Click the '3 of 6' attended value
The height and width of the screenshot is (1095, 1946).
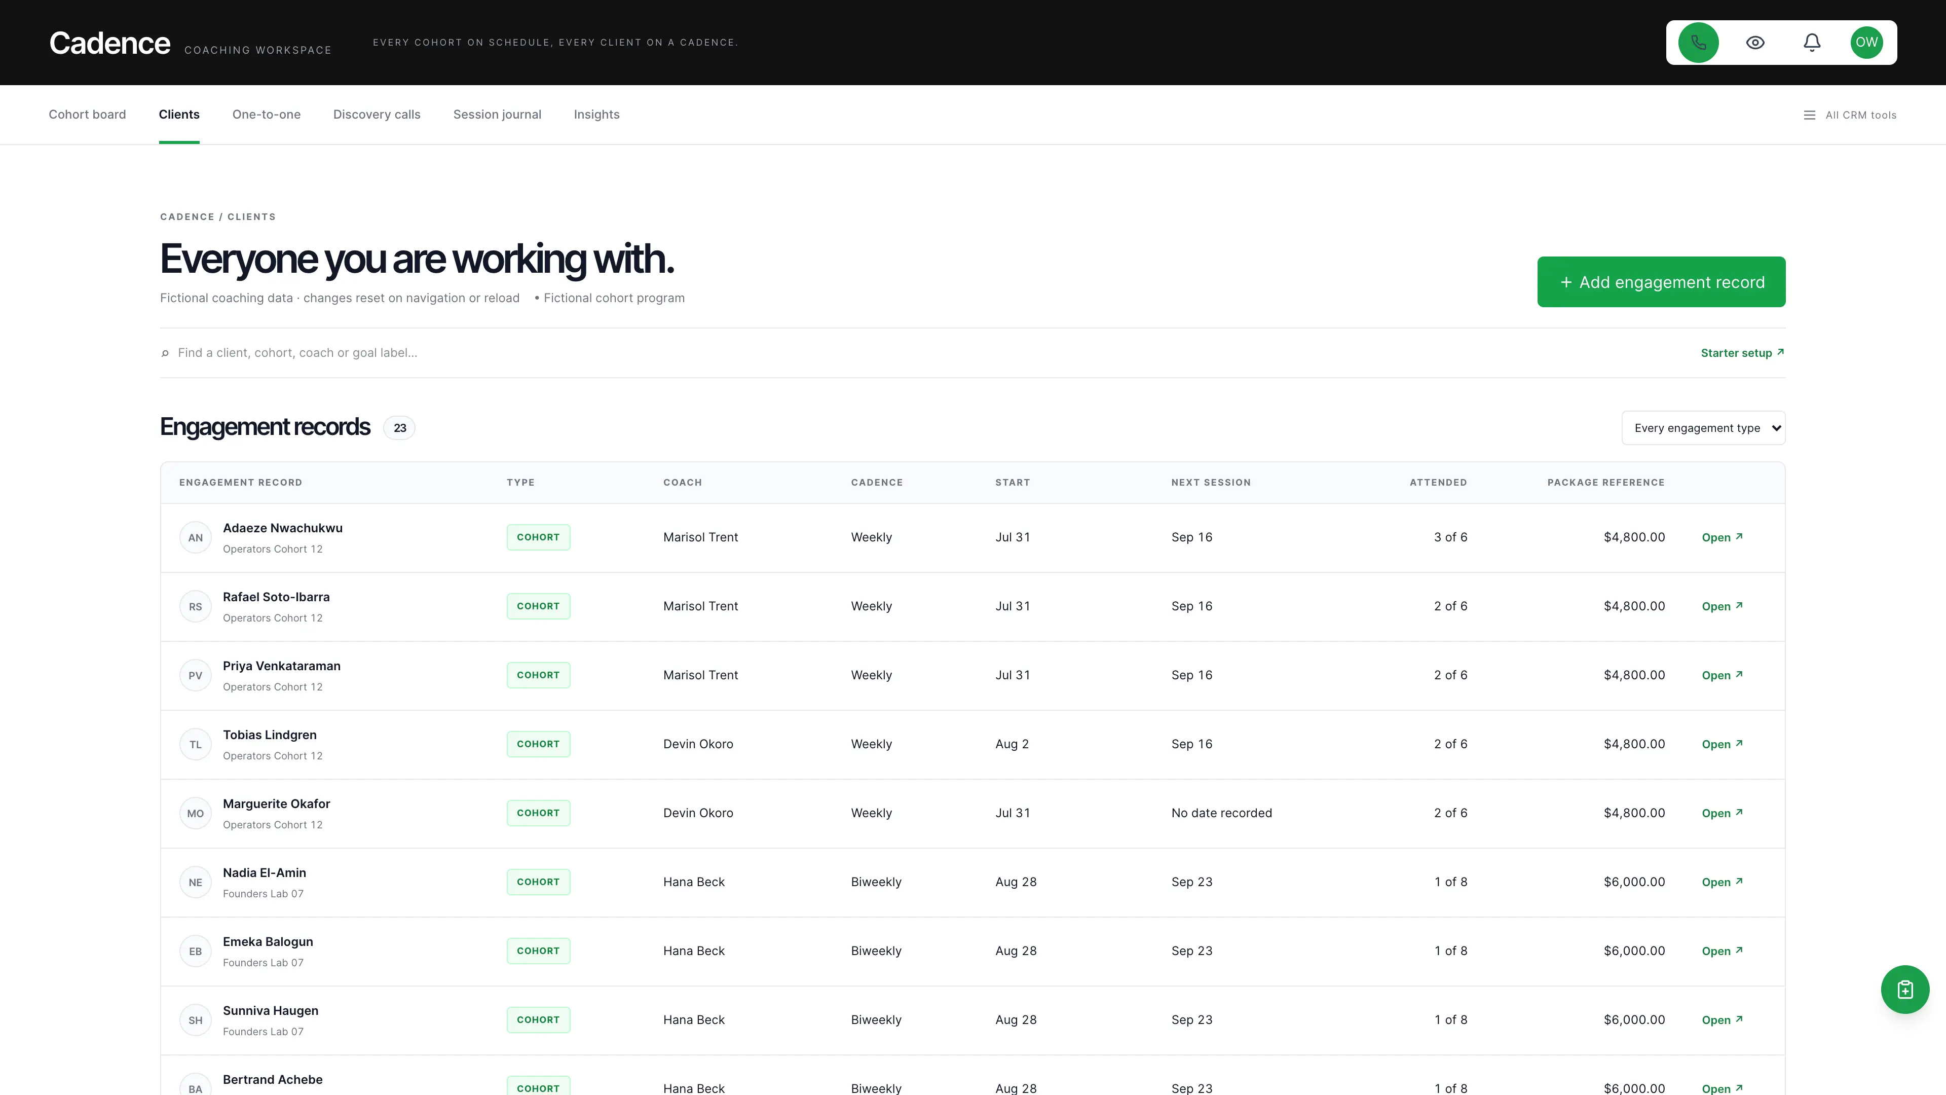[x=1450, y=537]
